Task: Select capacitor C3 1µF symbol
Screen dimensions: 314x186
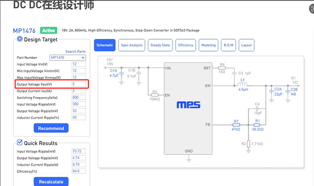Action: pyautogui.click(x=234, y=73)
